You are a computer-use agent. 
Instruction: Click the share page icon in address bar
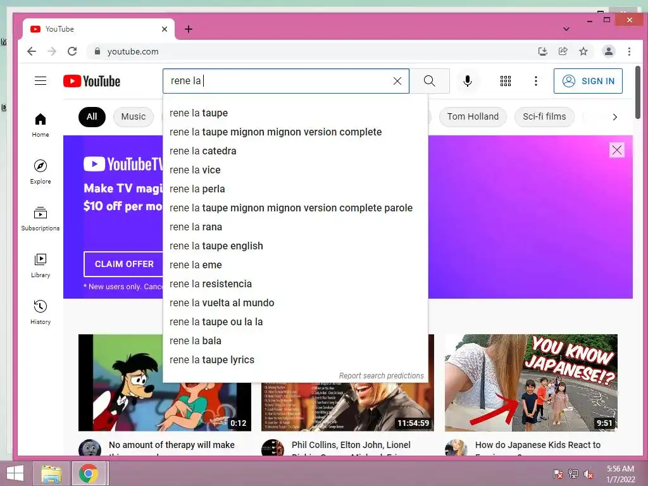[563, 51]
